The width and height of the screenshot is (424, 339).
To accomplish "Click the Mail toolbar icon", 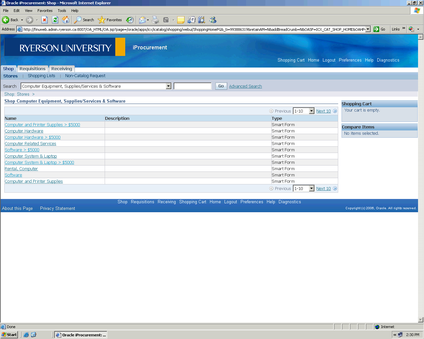I will click(142, 20).
